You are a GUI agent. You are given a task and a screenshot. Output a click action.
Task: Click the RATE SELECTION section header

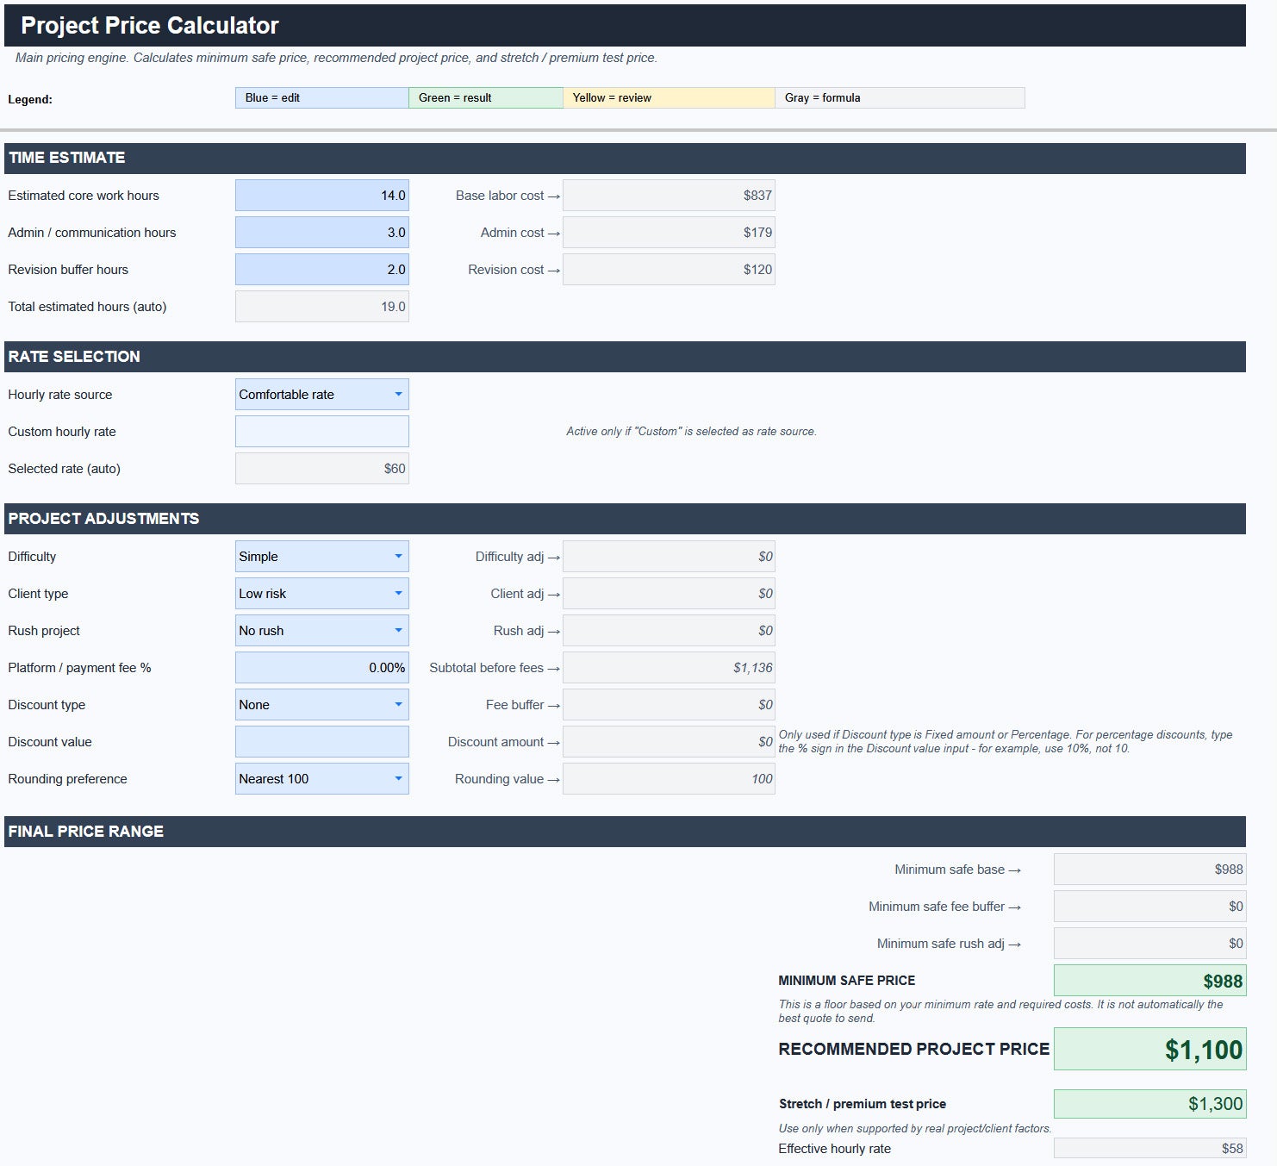(x=625, y=357)
